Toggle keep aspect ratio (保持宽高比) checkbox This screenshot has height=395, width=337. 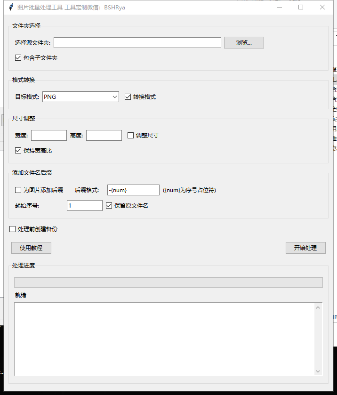(18, 151)
